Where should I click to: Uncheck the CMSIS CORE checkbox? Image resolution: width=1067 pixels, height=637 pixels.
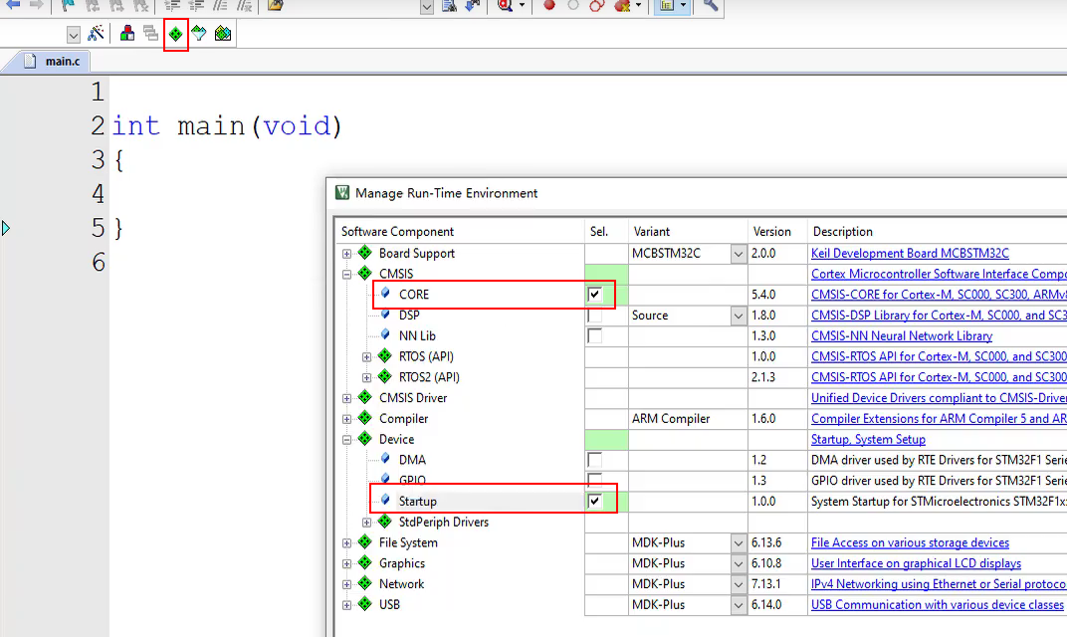pyautogui.click(x=595, y=295)
